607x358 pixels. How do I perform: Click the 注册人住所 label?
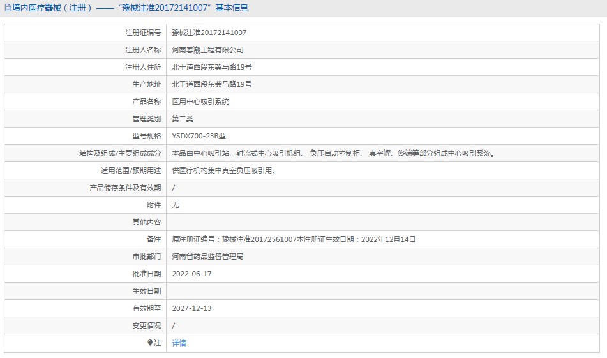click(x=143, y=67)
